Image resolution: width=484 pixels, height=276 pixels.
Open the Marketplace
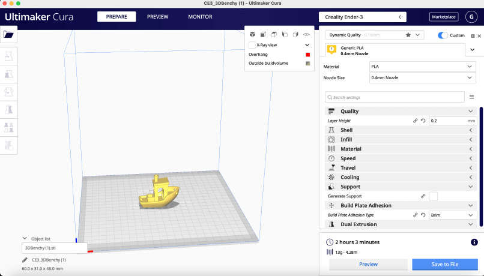444,17
